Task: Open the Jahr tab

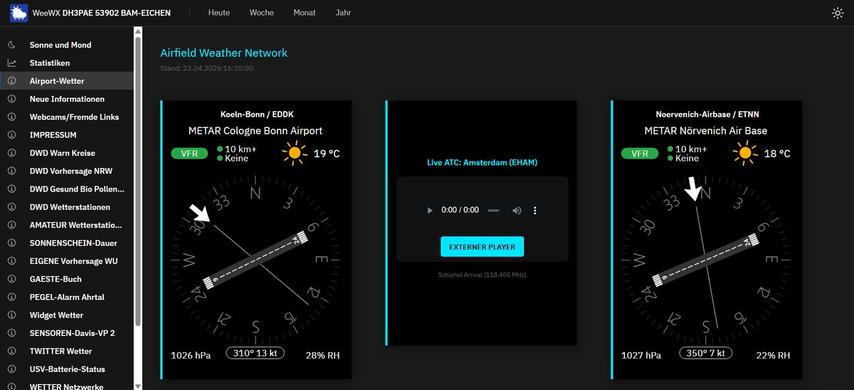Action: 343,13
